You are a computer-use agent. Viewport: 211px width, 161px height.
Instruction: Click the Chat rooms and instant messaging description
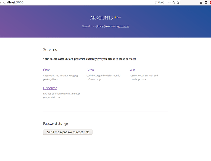pyautogui.click(x=61, y=77)
